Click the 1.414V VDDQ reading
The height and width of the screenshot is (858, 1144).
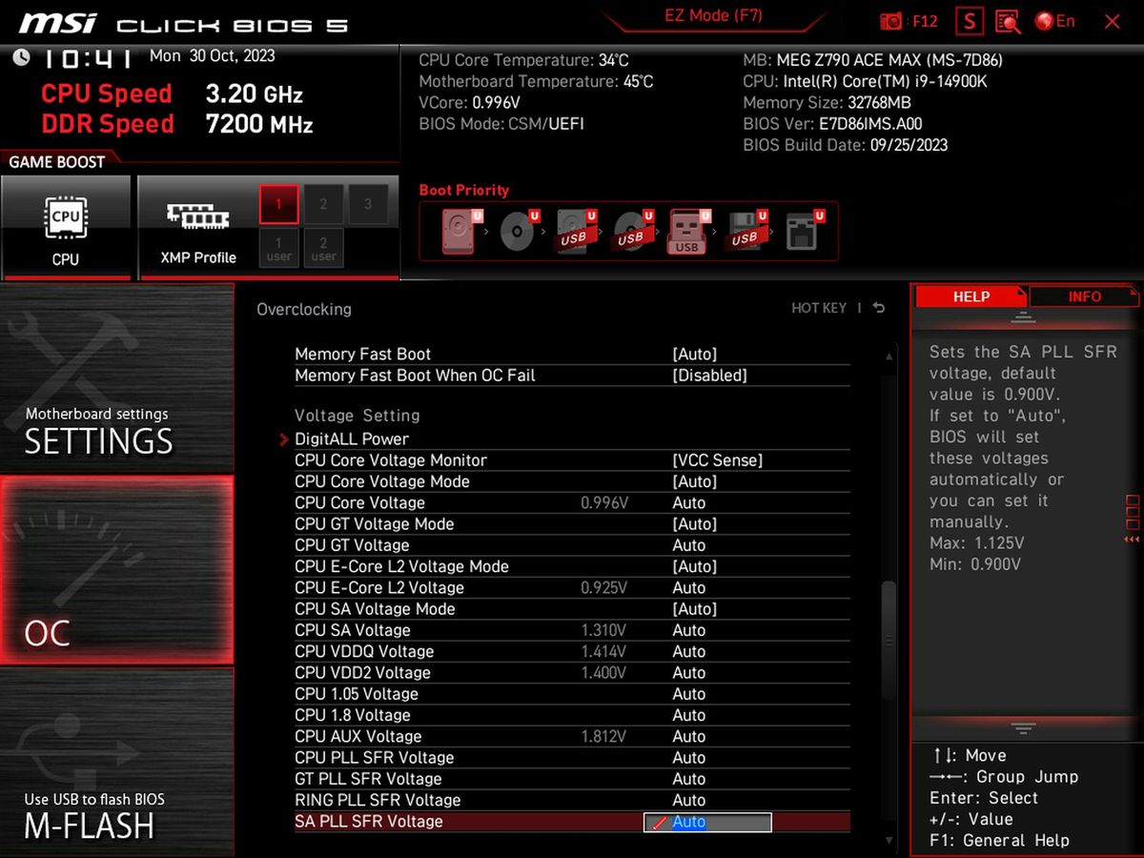point(603,651)
